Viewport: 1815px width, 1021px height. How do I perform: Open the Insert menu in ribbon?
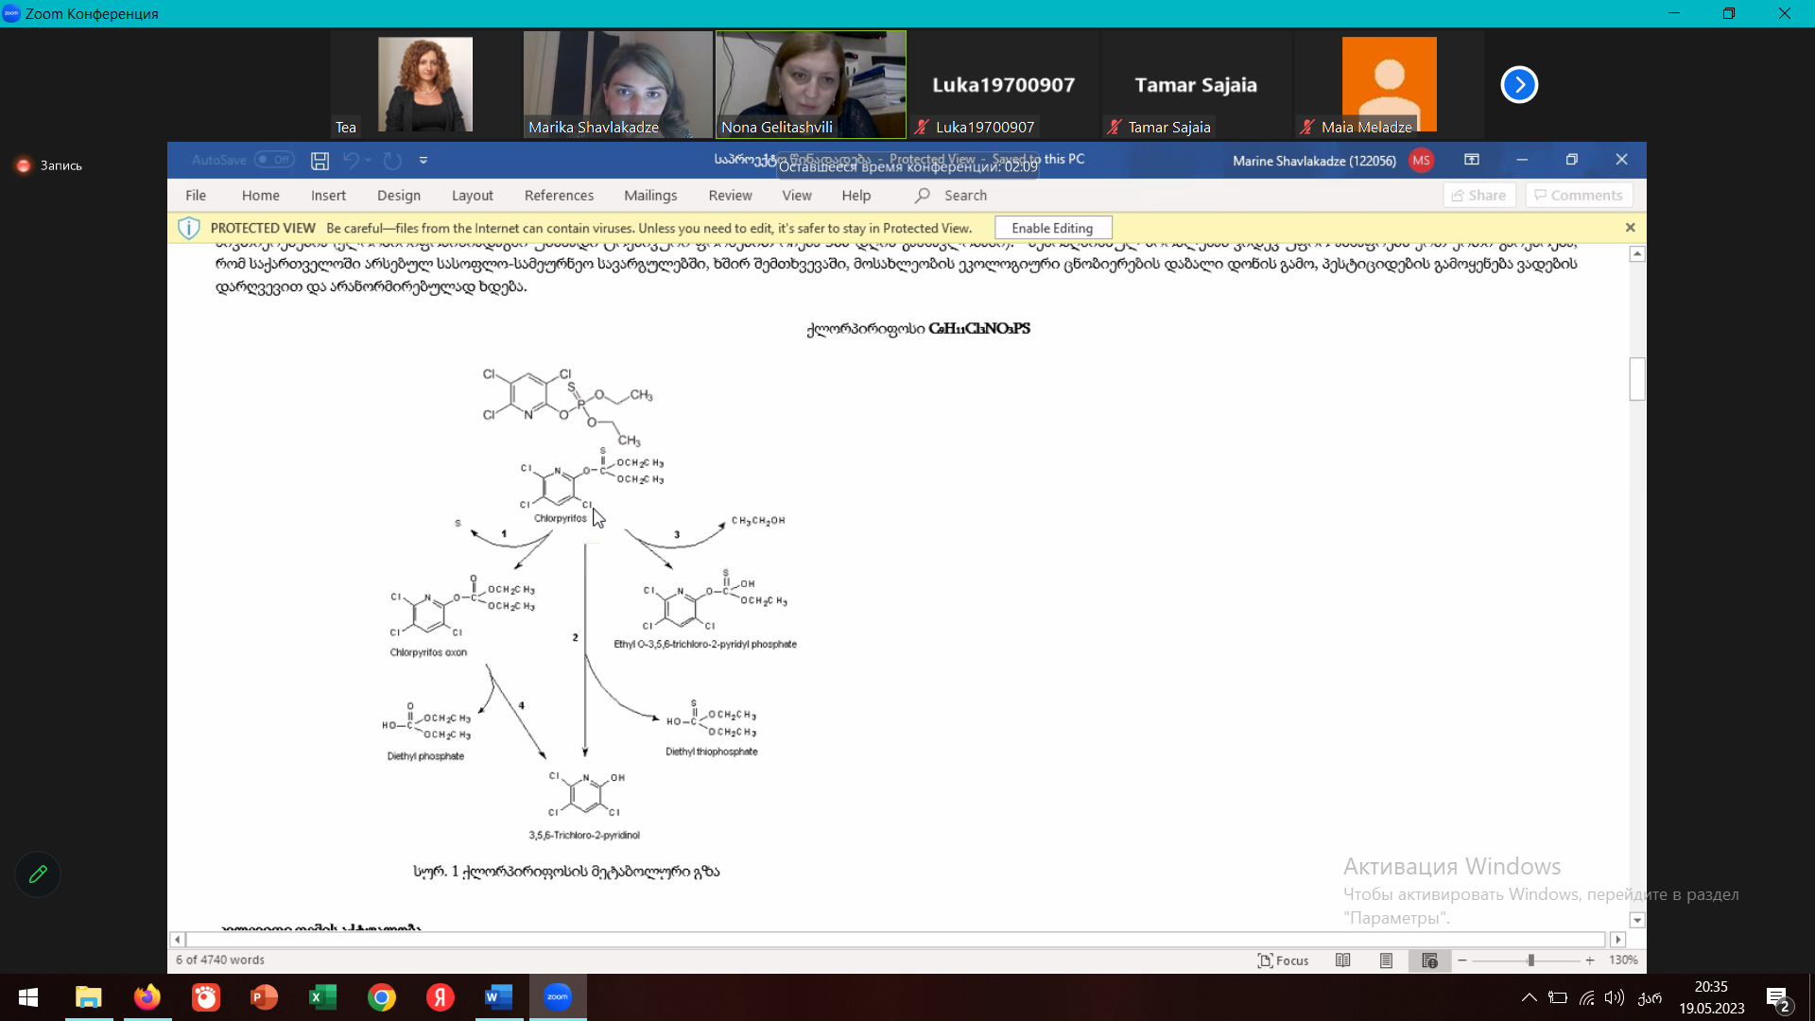click(x=328, y=195)
